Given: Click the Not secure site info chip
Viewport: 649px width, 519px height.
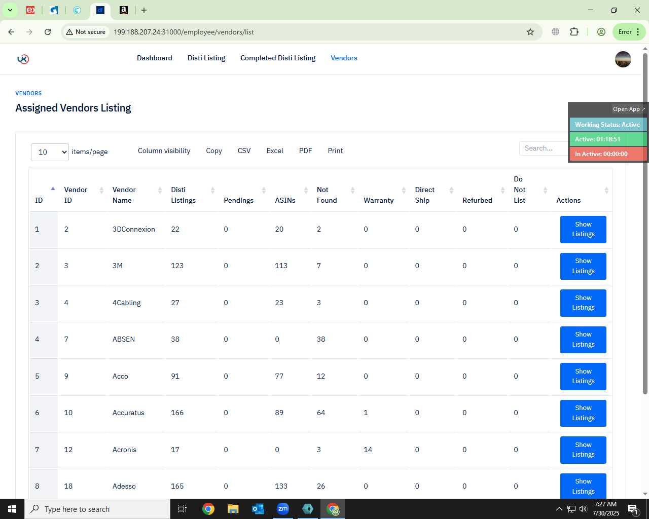Looking at the screenshot, I should (x=86, y=32).
